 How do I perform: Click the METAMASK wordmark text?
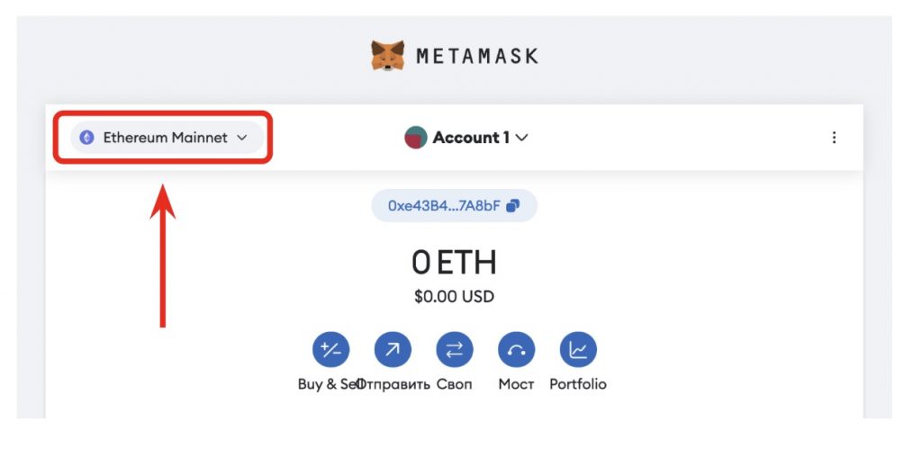coord(477,57)
